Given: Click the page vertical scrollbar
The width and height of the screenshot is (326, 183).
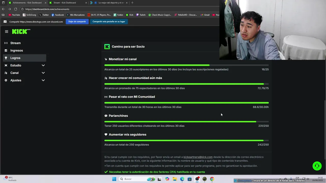Looking at the screenshot, I should [325, 130].
